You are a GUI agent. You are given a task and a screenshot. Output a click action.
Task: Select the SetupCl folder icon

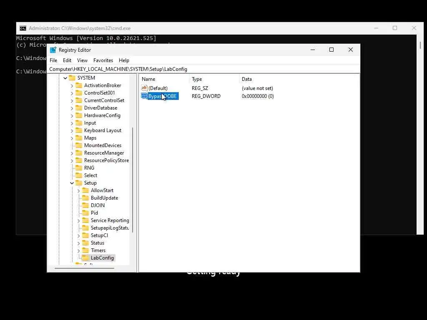click(86, 235)
